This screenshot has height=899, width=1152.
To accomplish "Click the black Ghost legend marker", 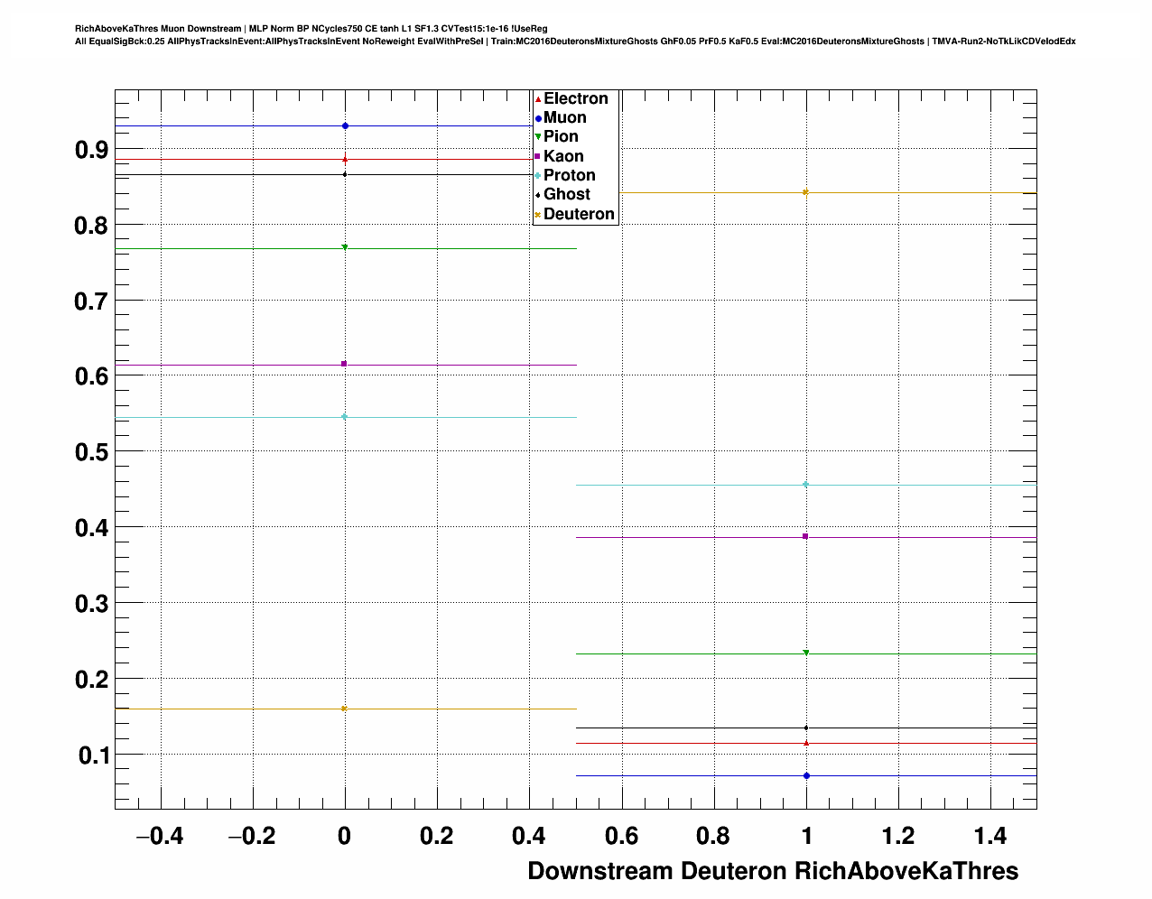I will coord(538,195).
